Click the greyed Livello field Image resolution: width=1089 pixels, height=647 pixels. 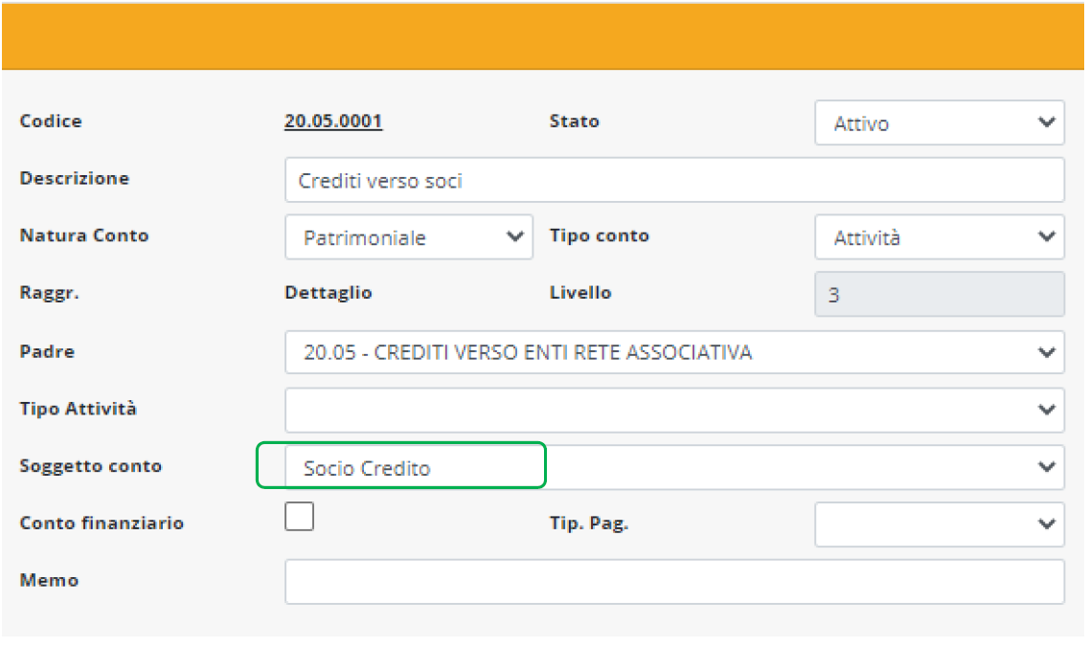(939, 295)
